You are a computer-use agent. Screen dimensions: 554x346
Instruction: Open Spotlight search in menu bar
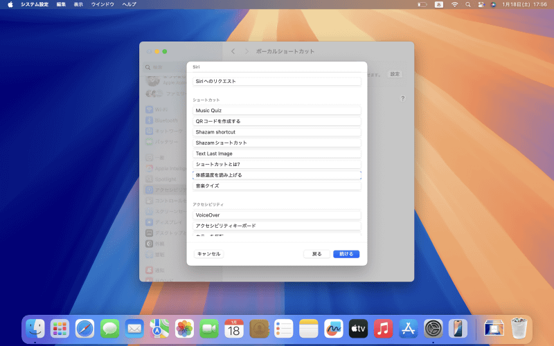pyautogui.click(x=468, y=4)
